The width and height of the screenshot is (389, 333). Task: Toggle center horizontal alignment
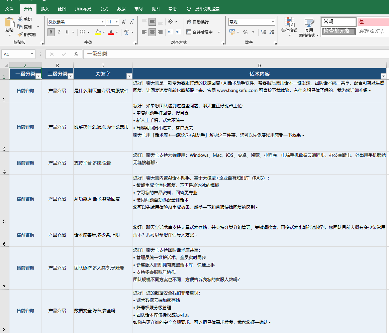pyautogui.click(x=152, y=32)
